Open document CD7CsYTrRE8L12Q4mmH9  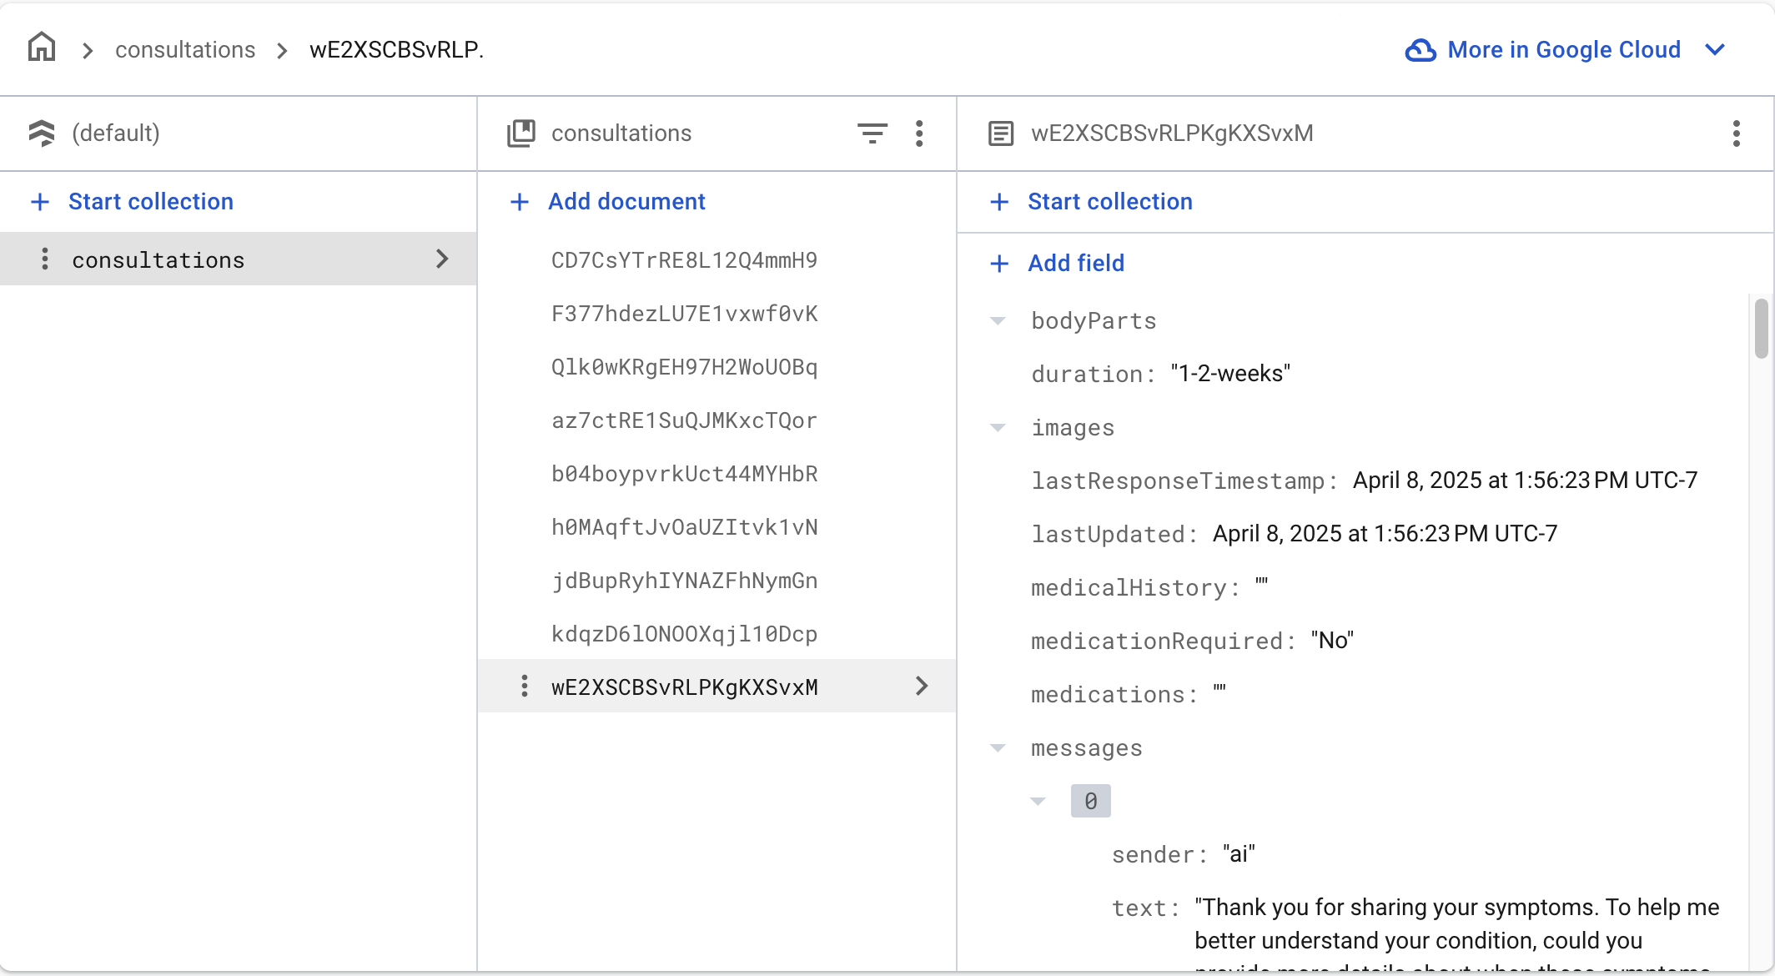click(684, 260)
